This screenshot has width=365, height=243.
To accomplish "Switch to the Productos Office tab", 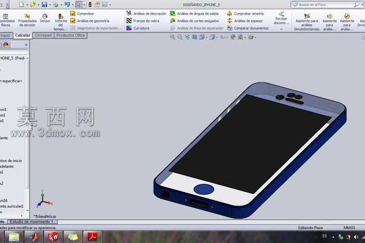I will (x=71, y=35).
